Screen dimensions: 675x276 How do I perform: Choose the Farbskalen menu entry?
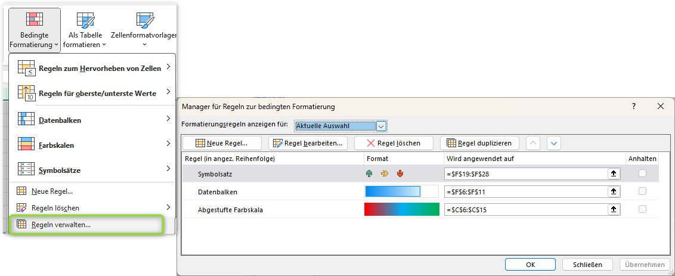92,145
